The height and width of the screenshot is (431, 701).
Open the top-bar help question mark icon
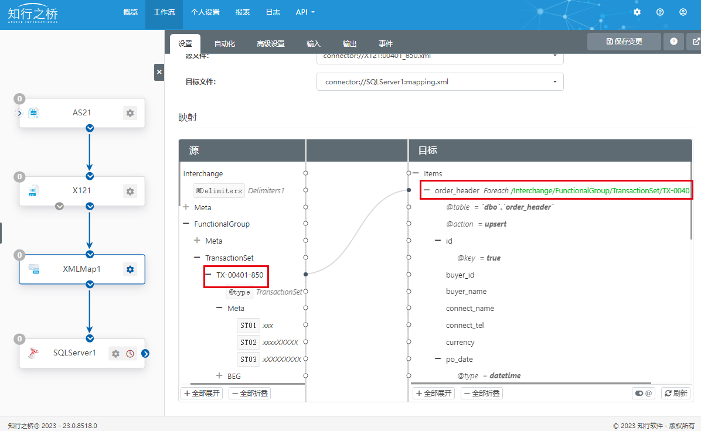[660, 12]
